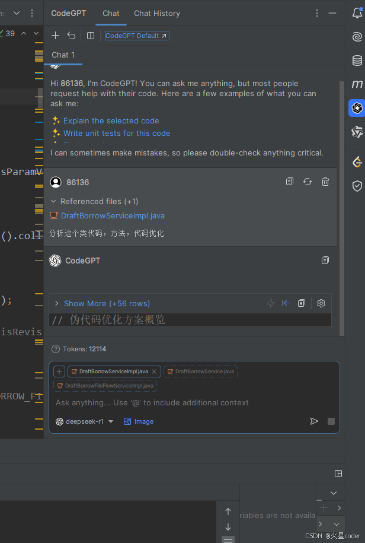Click the CodeGPT sidebar icon
Screen dimensions: 365x543
point(357,107)
